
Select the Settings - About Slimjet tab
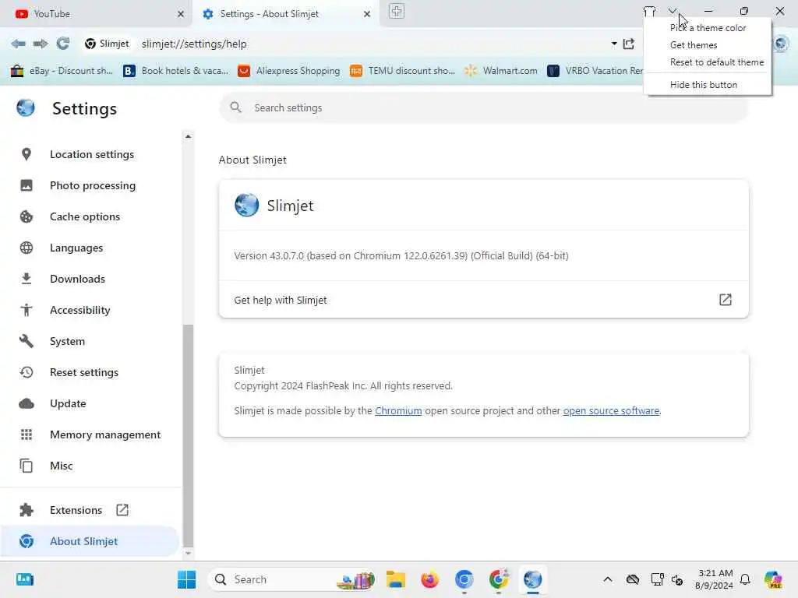point(285,14)
